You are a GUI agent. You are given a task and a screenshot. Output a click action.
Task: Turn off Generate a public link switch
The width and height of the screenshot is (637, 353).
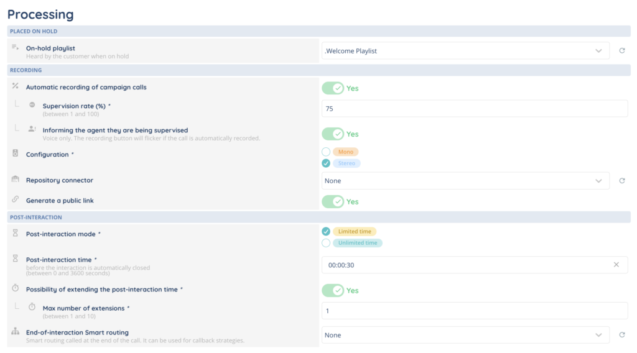click(333, 201)
